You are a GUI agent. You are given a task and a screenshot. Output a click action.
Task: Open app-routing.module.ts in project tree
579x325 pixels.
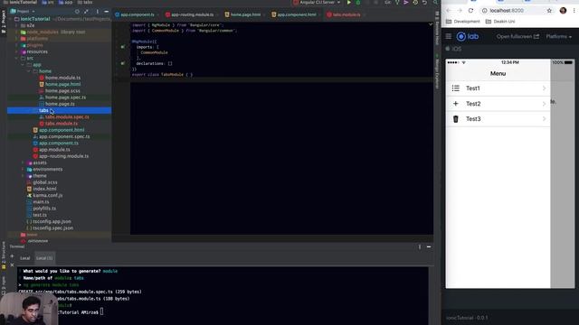(x=63, y=156)
